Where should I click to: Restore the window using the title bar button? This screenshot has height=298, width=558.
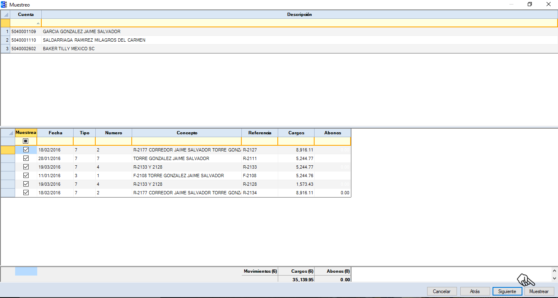(530, 4)
